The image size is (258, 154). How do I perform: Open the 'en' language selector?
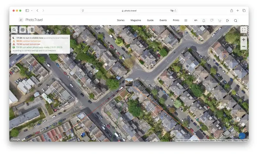coord(196,20)
